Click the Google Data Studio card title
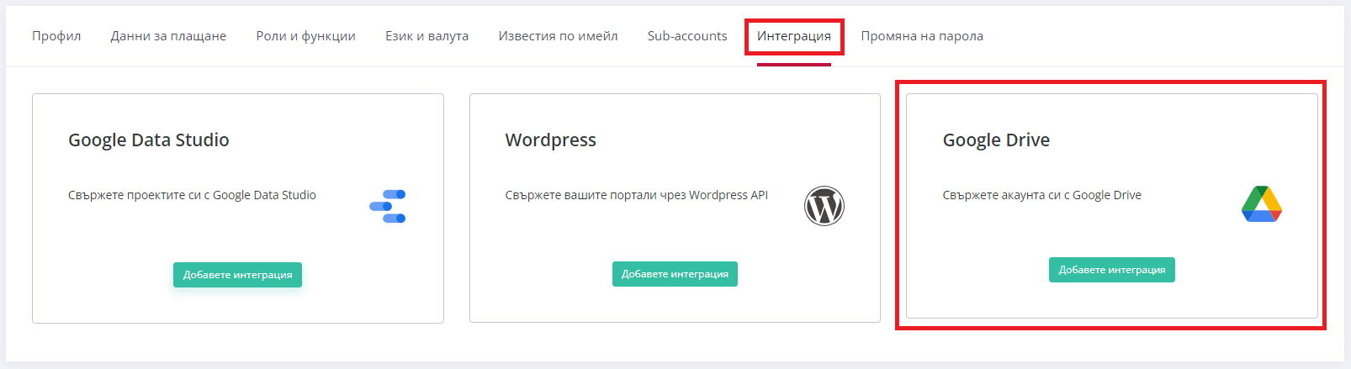The width and height of the screenshot is (1351, 369). coord(149,140)
